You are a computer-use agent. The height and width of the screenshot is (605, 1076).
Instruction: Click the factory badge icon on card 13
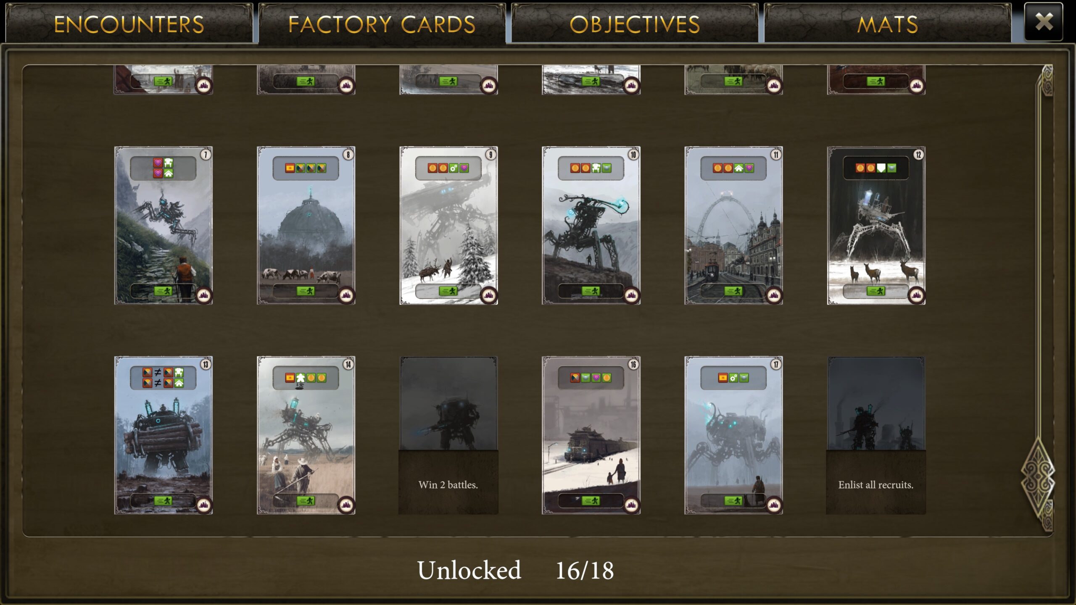tap(204, 505)
